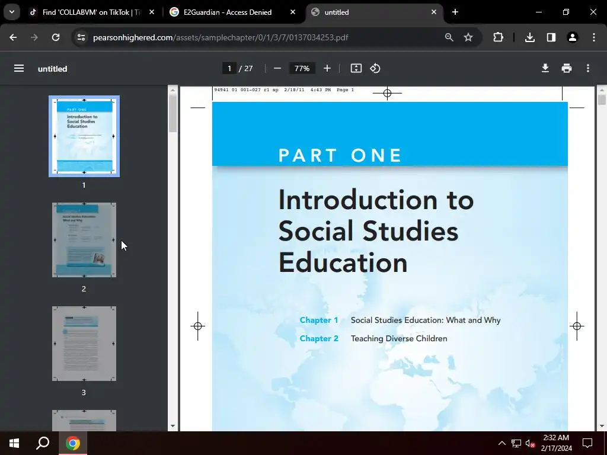Open the tab search dropdown arrow
Image resolution: width=607 pixels, height=455 pixels.
(x=12, y=12)
